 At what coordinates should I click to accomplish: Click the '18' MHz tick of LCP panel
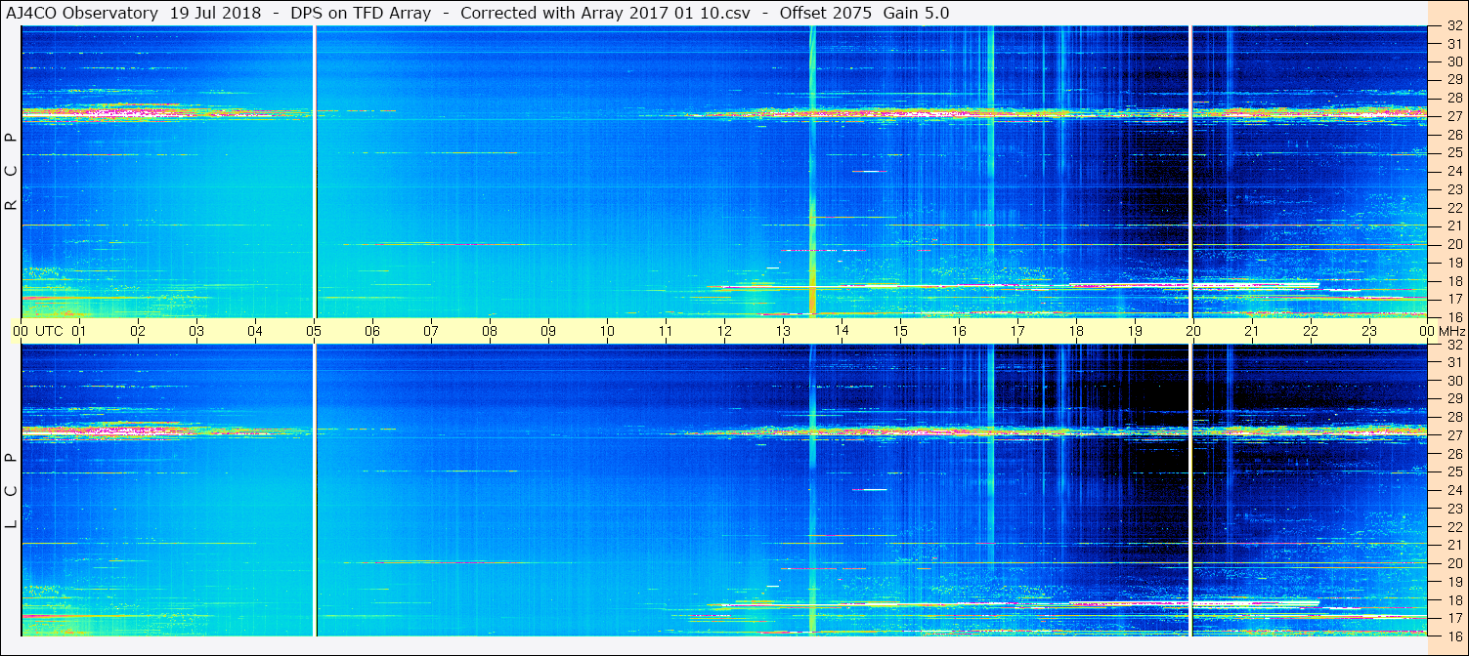[1453, 599]
